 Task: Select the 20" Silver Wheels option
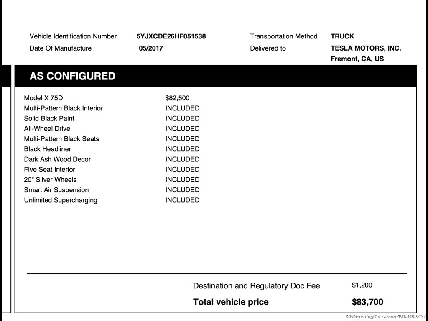(51, 180)
